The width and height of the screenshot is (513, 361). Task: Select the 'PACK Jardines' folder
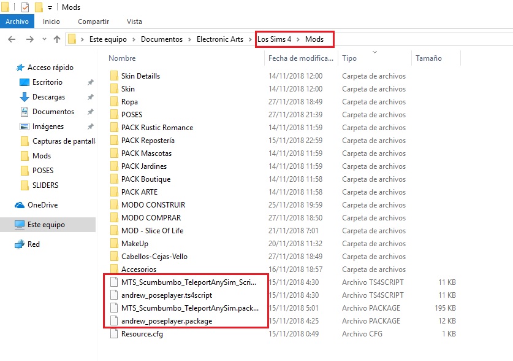click(x=143, y=166)
